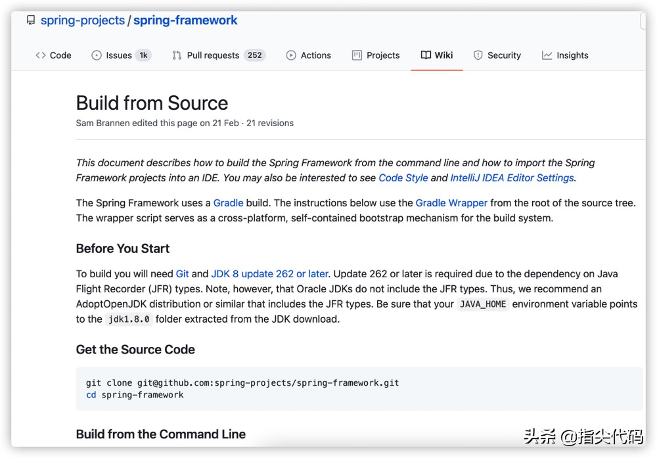Click the Sam Brannen author name
Viewport: 657px width, 458px height.
(102, 123)
